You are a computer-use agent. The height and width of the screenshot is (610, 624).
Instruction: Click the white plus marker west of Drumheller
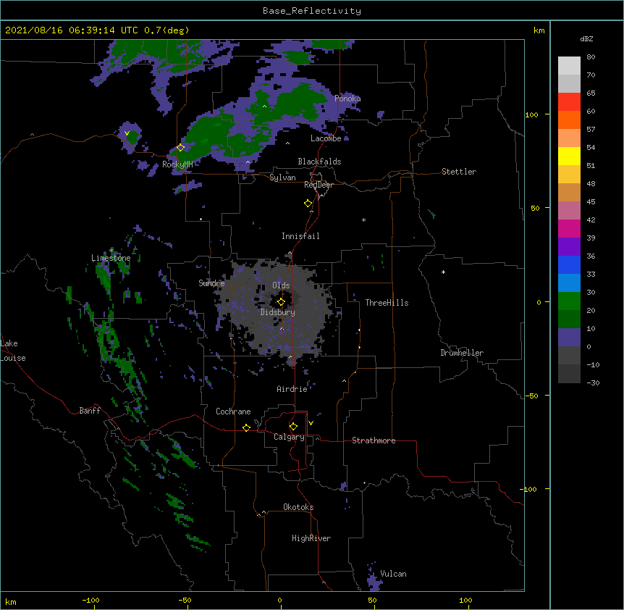tap(443, 272)
